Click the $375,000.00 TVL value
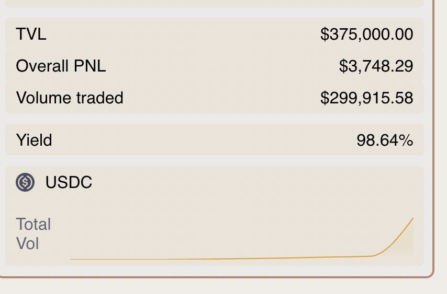 366,34
